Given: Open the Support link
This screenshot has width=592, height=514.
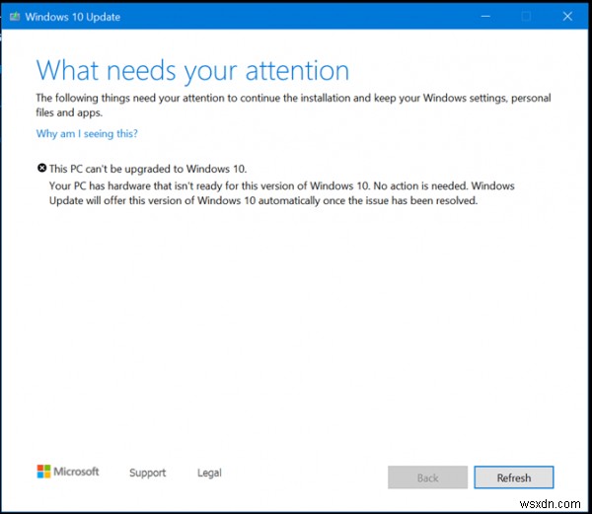Looking at the screenshot, I should 148,473.
